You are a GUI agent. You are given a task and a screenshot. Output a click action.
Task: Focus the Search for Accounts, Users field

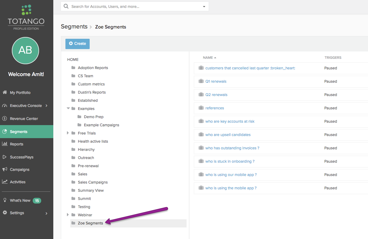point(135,6)
